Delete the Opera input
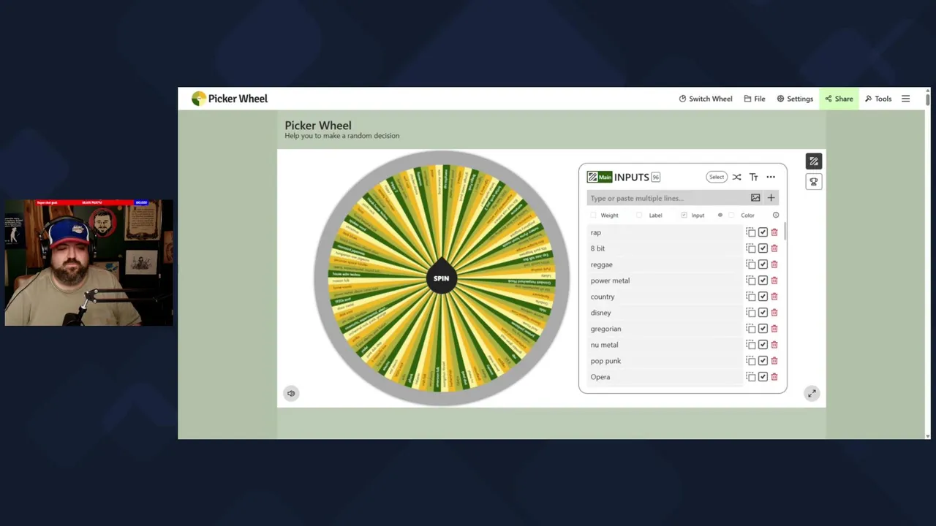The image size is (936, 526). 774,377
